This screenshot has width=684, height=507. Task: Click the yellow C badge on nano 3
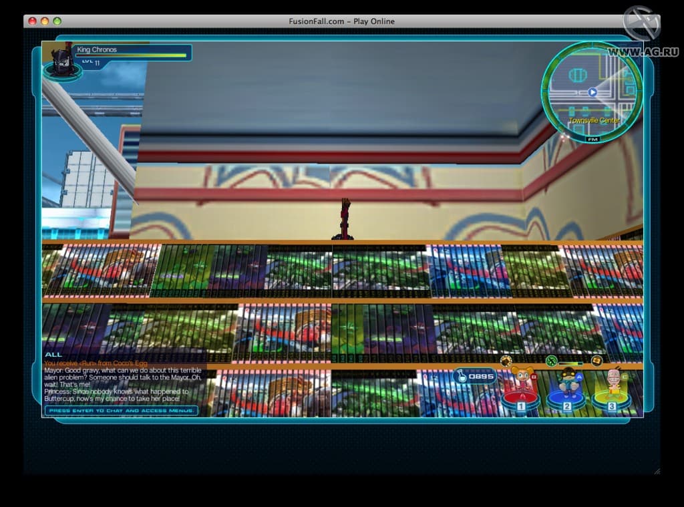point(625,377)
